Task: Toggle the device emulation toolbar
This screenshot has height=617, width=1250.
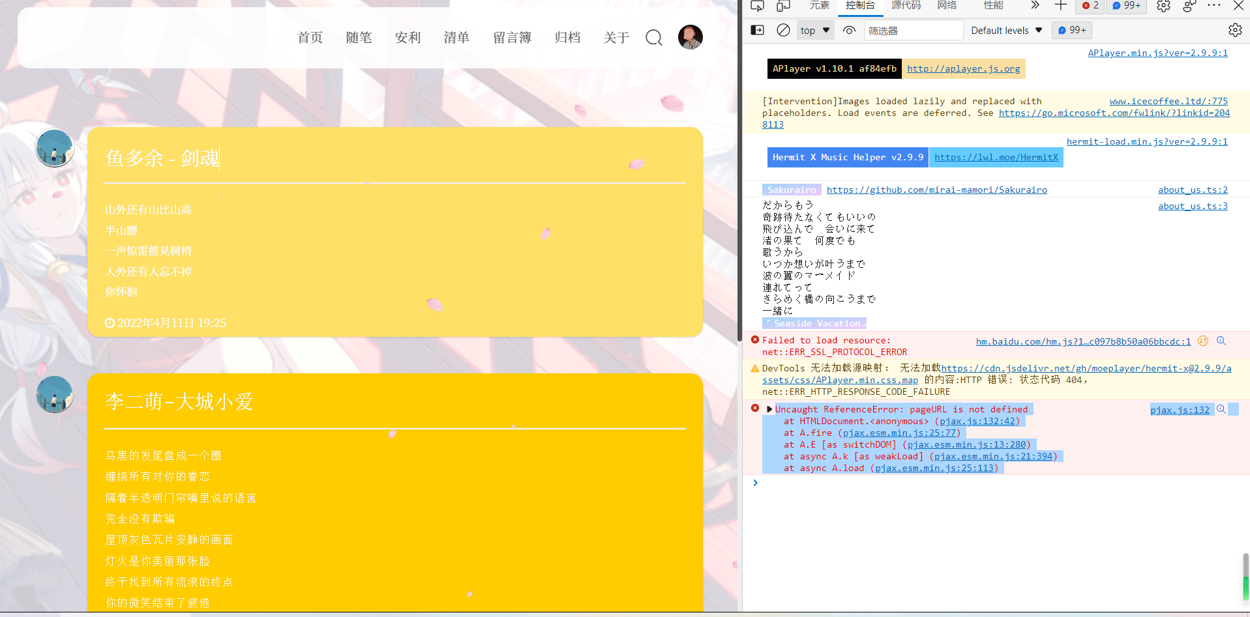Action: (x=782, y=6)
